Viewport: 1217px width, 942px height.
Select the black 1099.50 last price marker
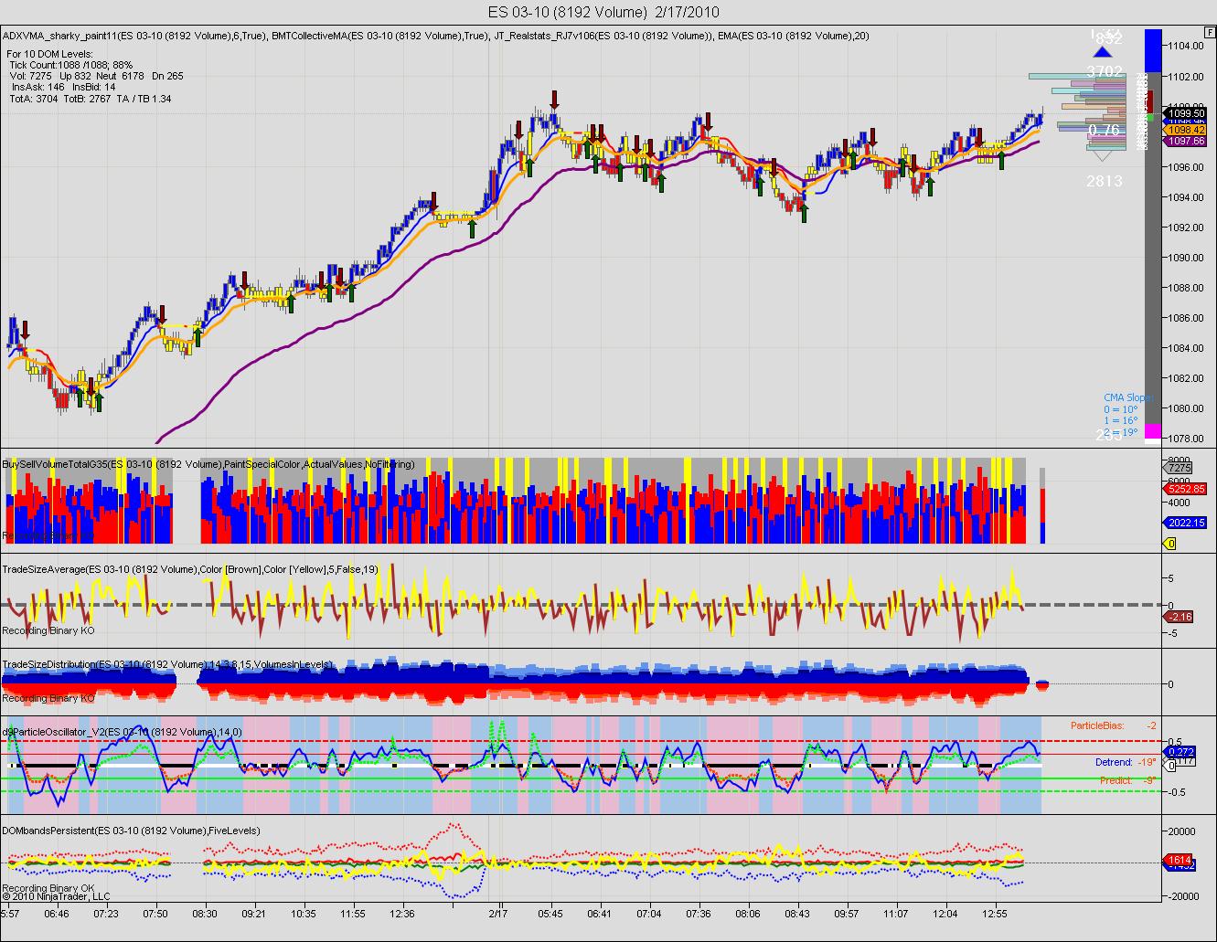click(1187, 113)
